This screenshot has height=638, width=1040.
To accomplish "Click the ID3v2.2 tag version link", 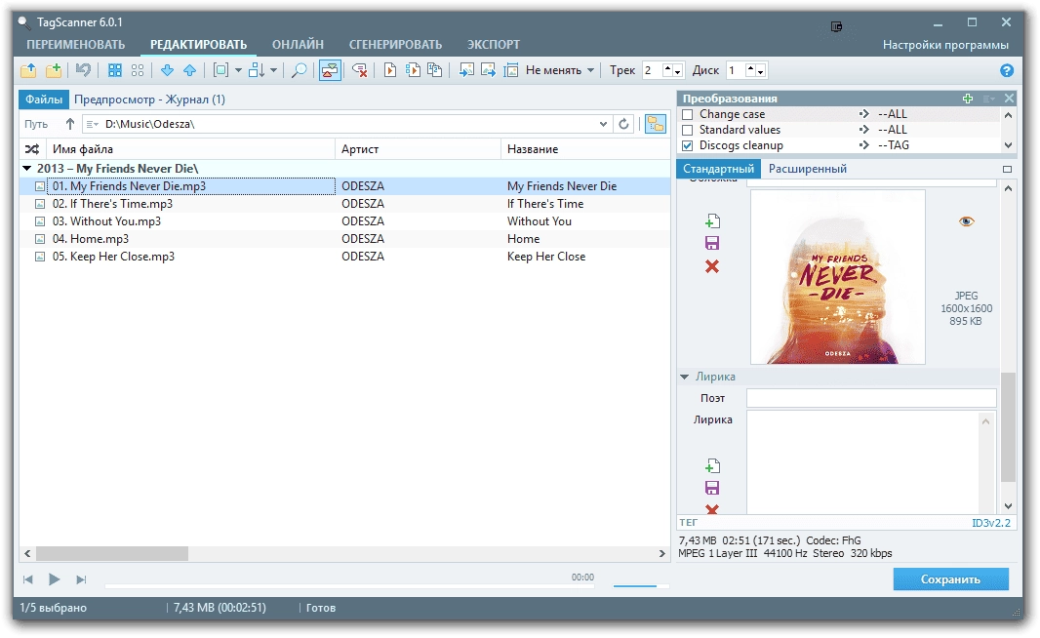I will pos(991,523).
